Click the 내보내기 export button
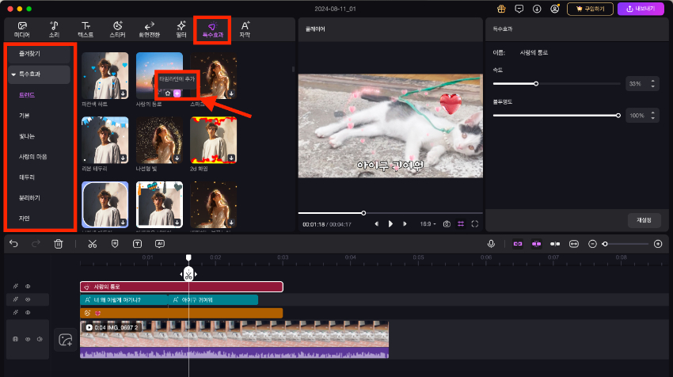 [x=640, y=9]
